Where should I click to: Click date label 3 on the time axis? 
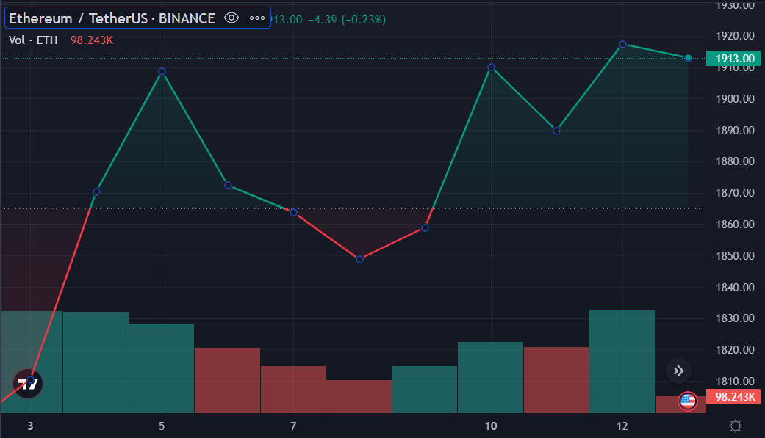tap(30, 426)
